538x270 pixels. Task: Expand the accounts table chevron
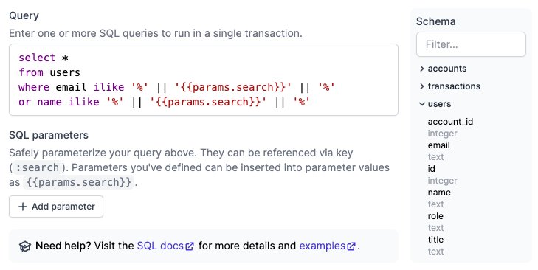(x=422, y=69)
